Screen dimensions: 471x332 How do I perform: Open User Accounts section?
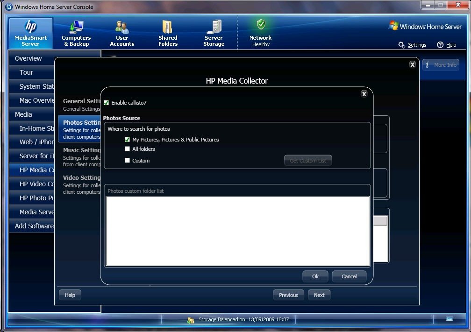click(122, 33)
